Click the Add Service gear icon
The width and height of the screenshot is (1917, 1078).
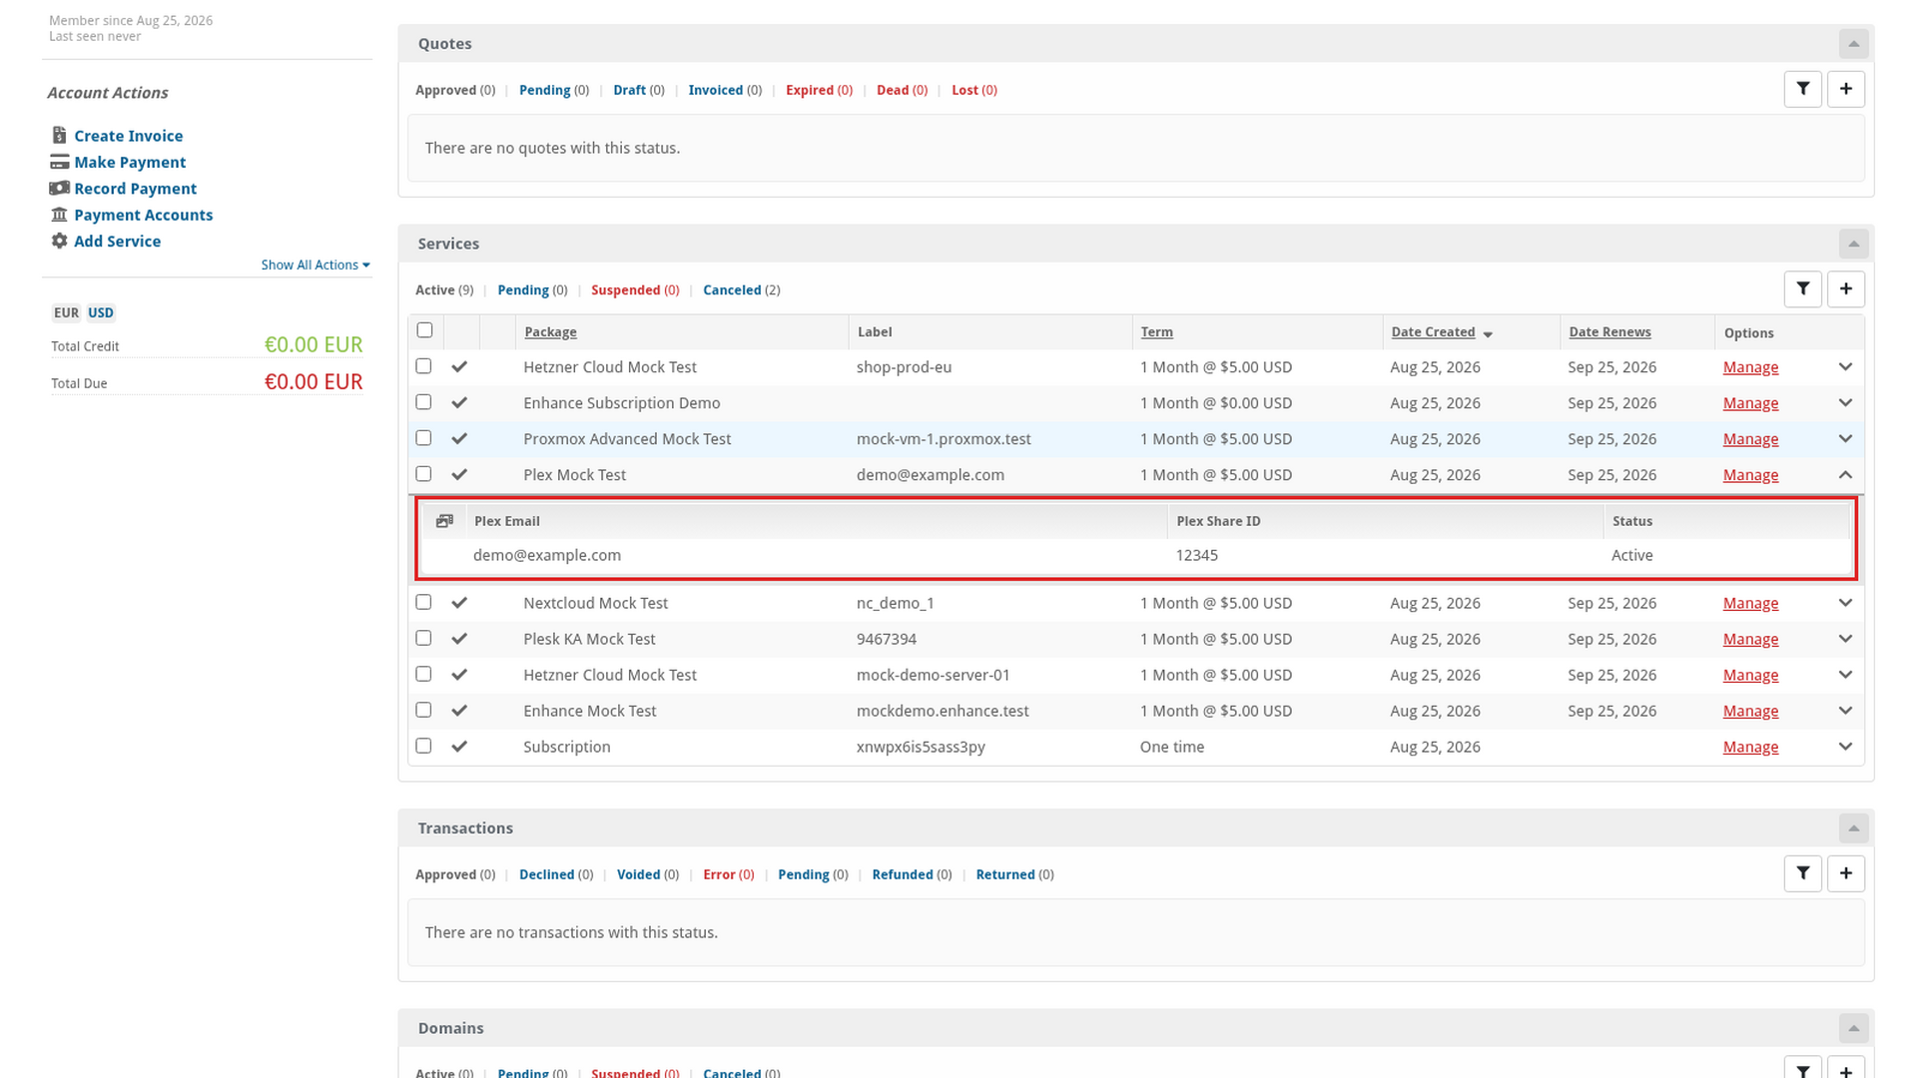point(59,241)
